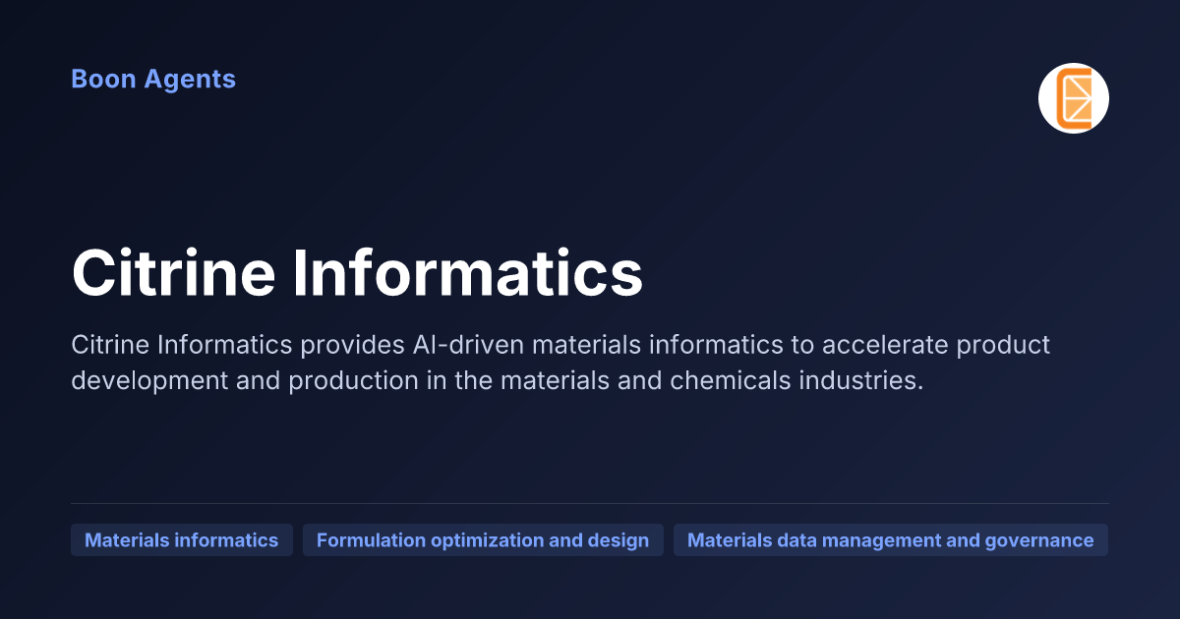Select Formulation optimization and design tag
The image size is (1180, 619).
coord(483,540)
